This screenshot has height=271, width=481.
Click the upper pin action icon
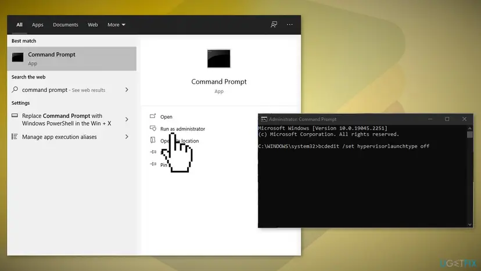pos(153,152)
